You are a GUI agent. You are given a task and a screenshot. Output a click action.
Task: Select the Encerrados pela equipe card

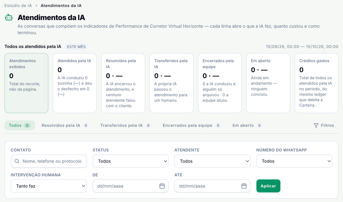coord(220,83)
